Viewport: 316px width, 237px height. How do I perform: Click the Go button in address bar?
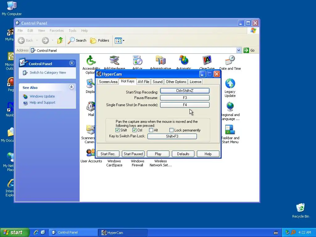pos(249,50)
